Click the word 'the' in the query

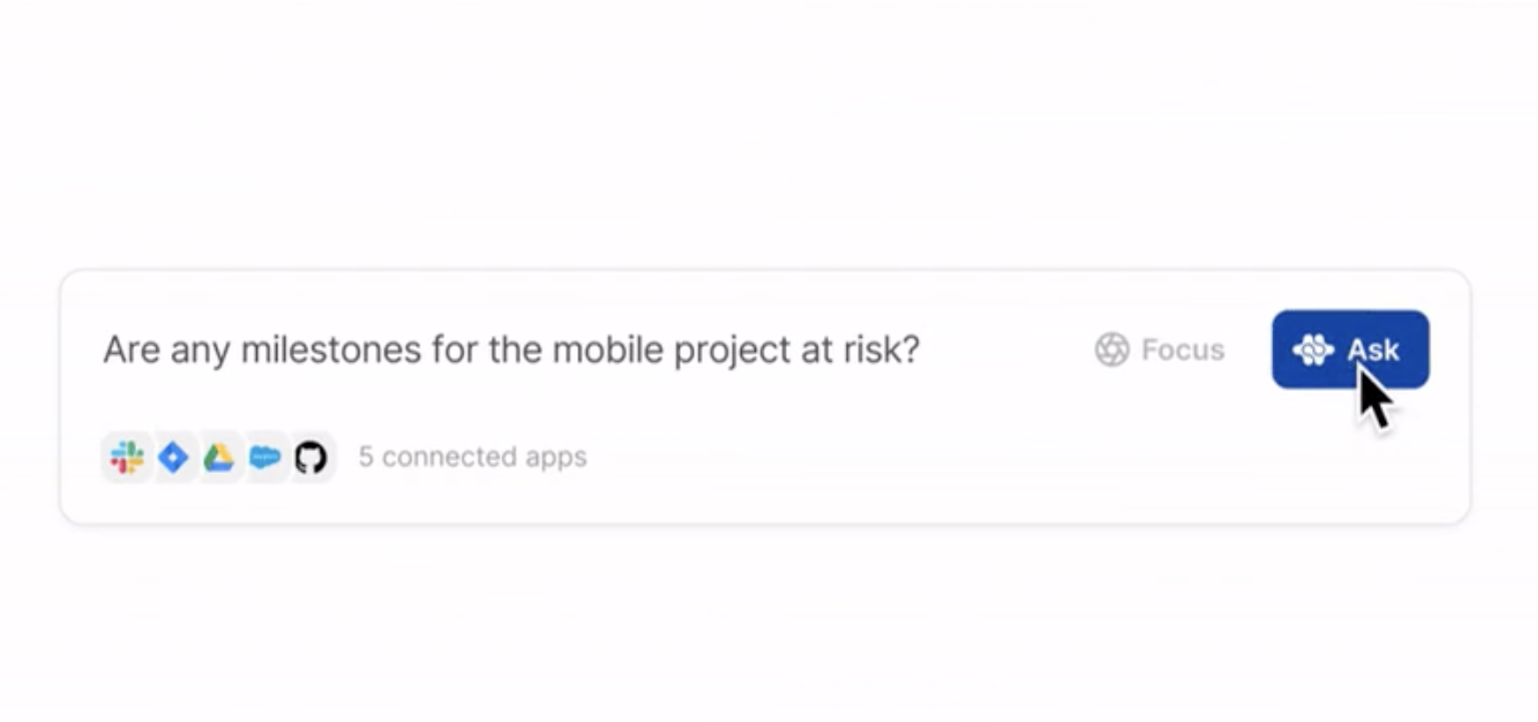(515, 350)
